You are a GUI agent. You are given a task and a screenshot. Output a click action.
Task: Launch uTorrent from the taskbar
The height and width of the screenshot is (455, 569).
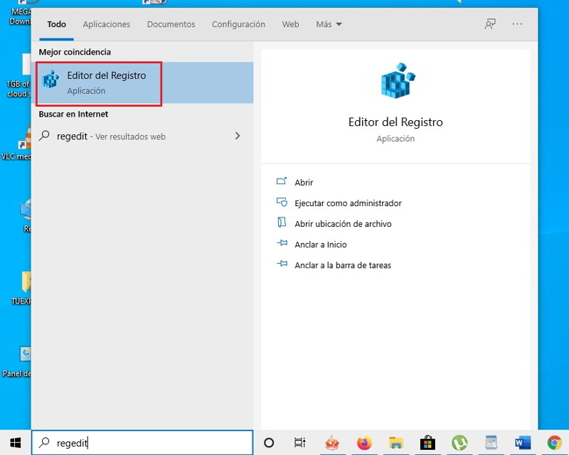point(459,443)
